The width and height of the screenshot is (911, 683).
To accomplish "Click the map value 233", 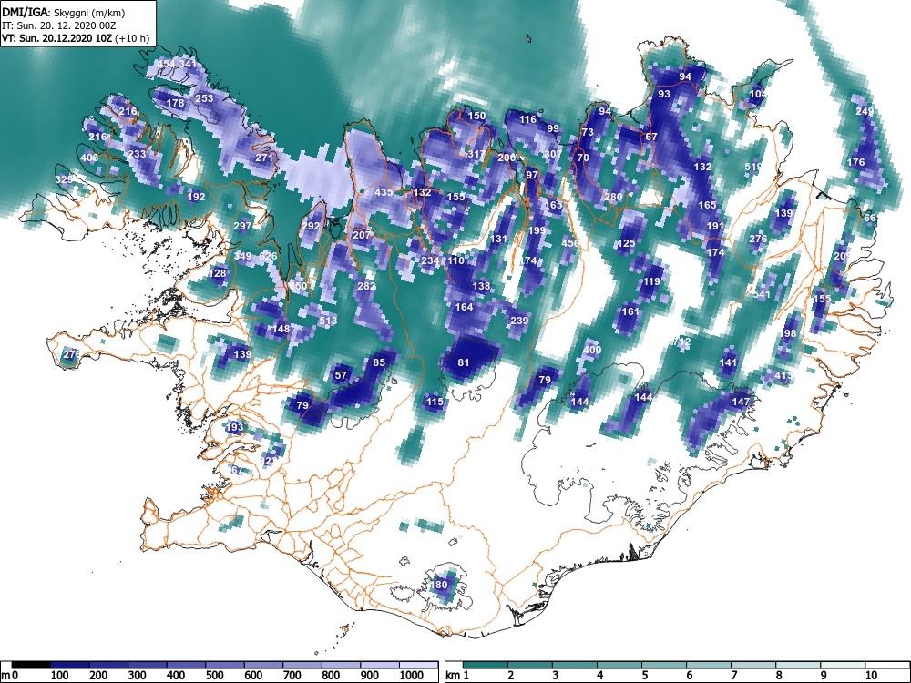I will tap(138, 154).
